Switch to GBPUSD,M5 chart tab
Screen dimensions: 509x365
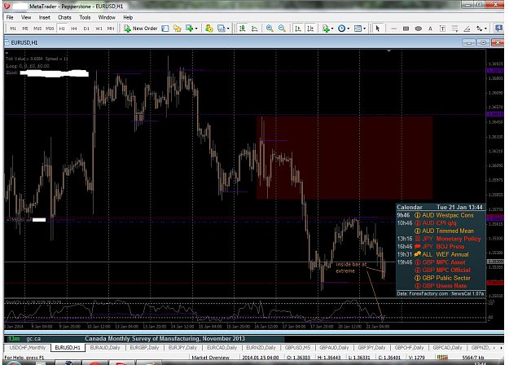pyautogui.click(x=297, y=348)
